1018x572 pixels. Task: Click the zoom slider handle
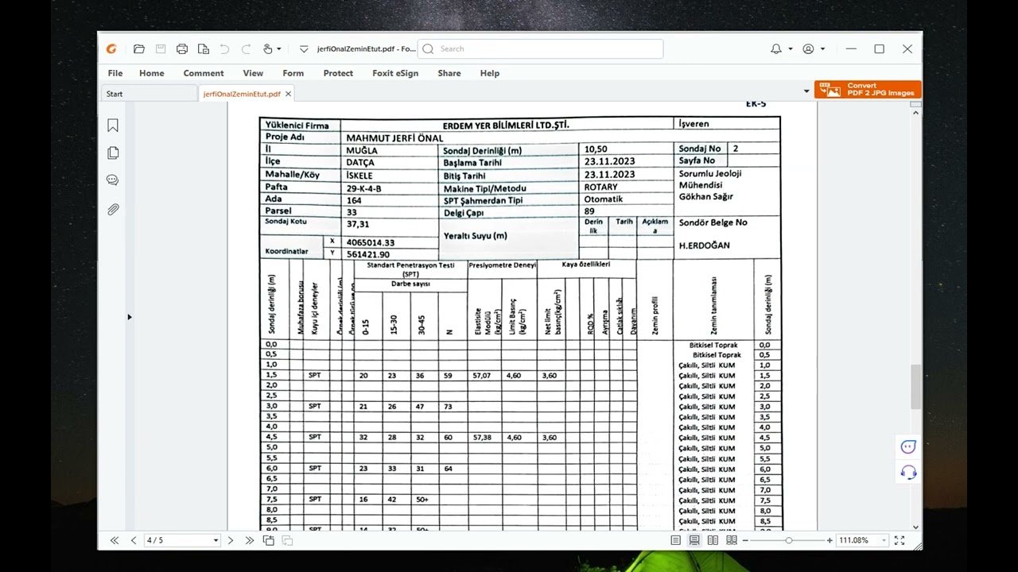click(x=789, y=540)
